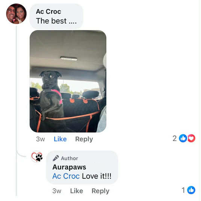Open Ac Croc's profile picture
The image size is (201, 201).
tap(16, 14)
